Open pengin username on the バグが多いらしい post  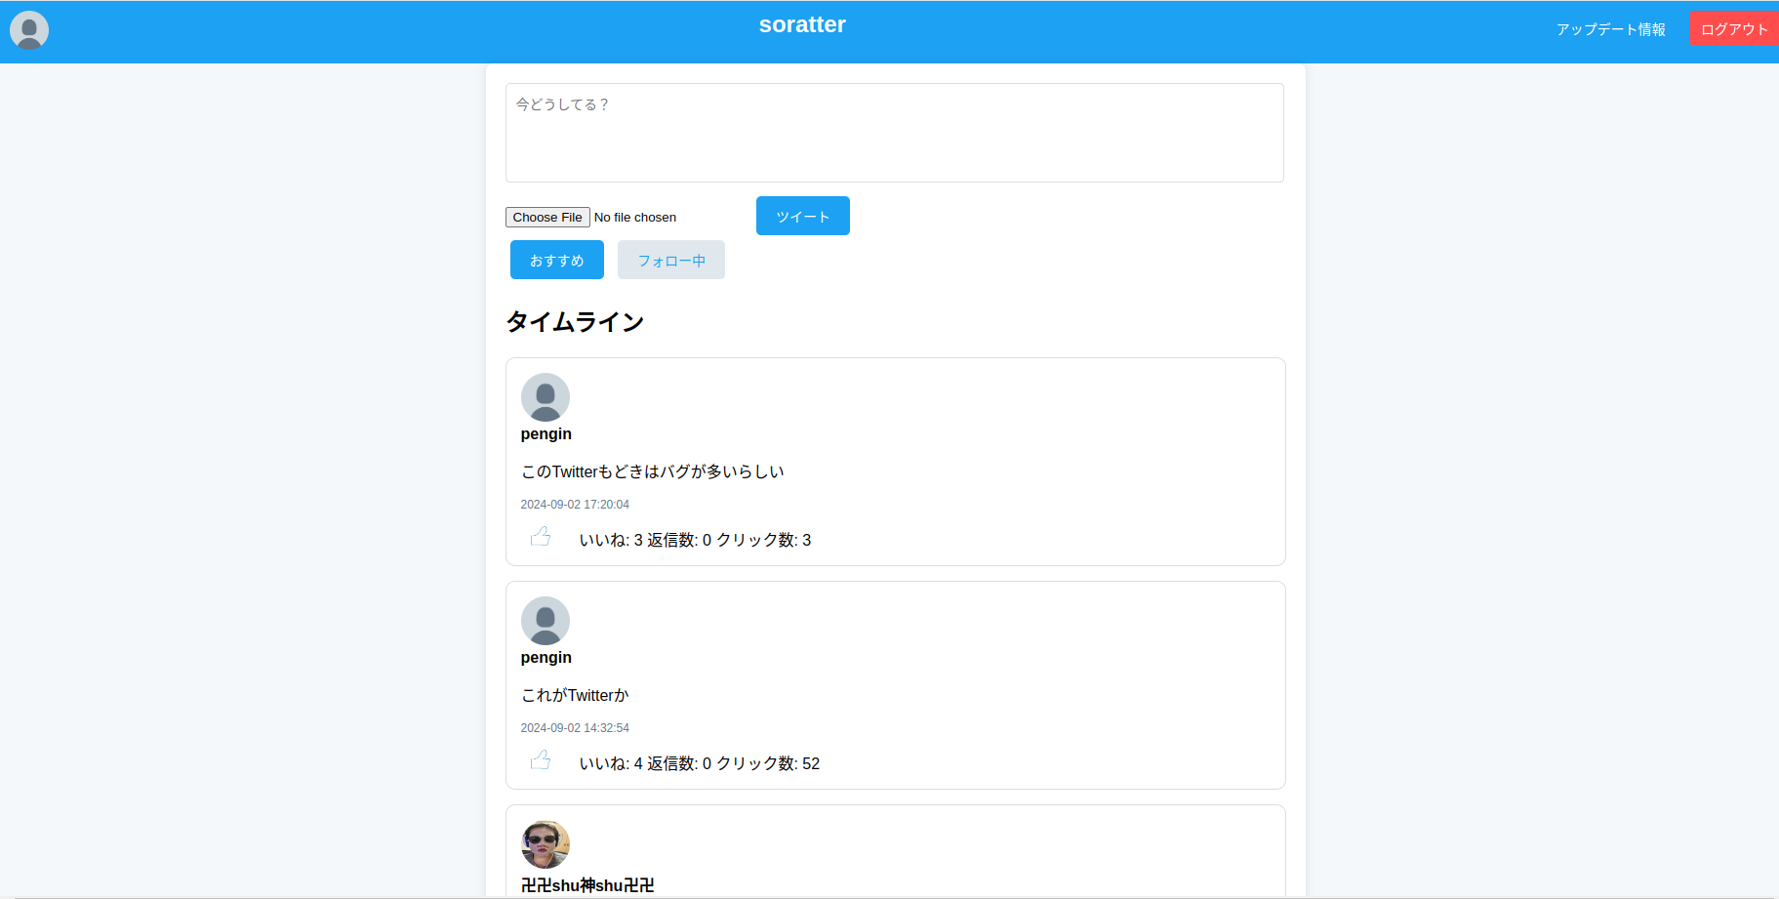pyautogui.click(x=546, y=434)
